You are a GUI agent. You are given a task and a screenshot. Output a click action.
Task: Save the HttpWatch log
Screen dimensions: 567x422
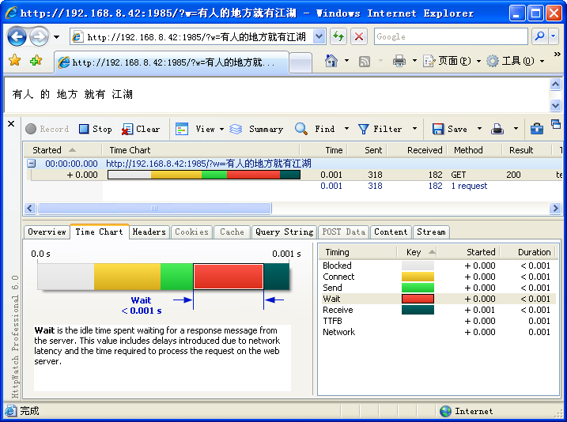[449, 129]
